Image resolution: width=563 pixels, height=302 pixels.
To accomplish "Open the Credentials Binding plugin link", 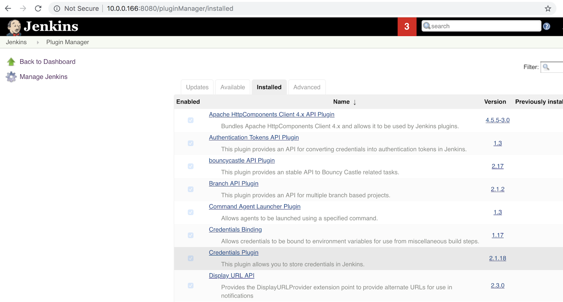I will [235, 229].
